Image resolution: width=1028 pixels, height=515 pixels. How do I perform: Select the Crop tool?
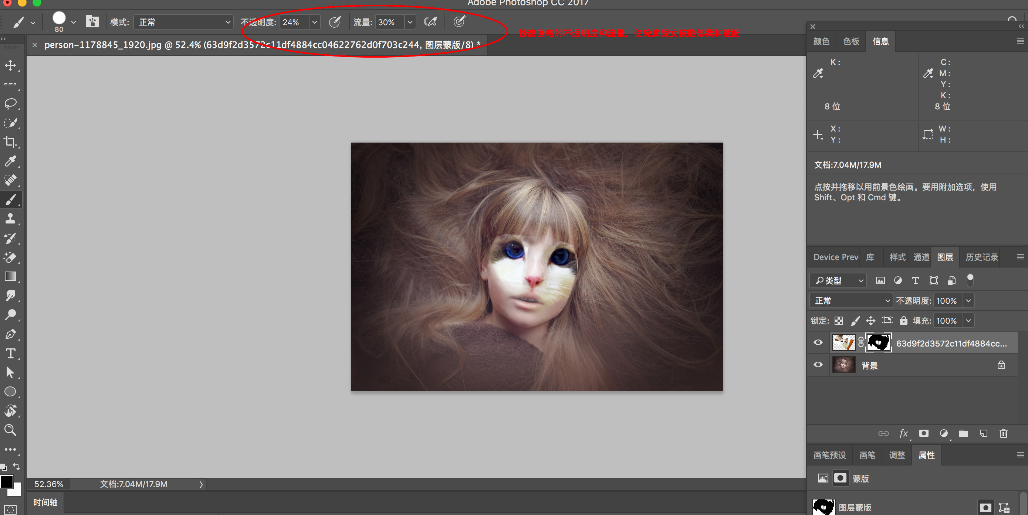(10, 142)
